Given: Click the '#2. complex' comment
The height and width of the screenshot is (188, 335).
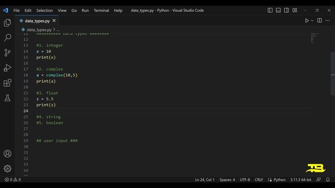Looking at the screenshot, I should coord(50,69).
